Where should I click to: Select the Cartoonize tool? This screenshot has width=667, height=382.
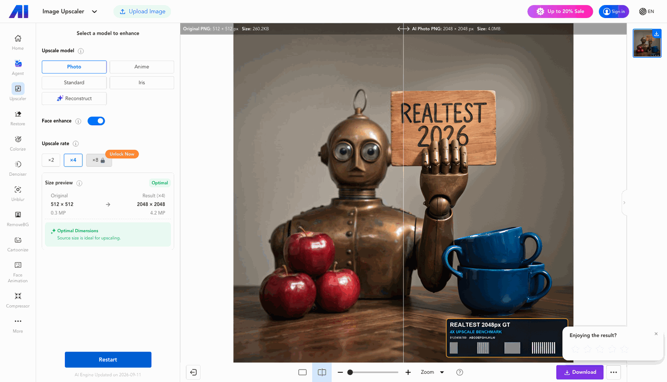click(x=18, y=244)
